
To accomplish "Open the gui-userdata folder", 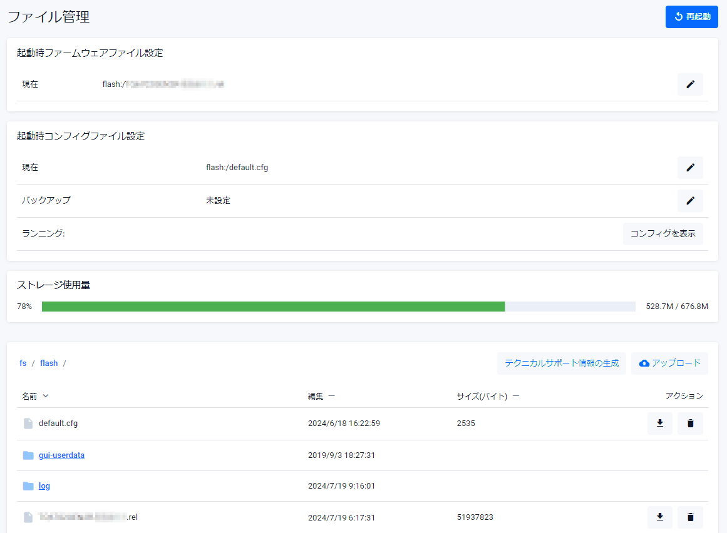I will click(x=61, y=455).
